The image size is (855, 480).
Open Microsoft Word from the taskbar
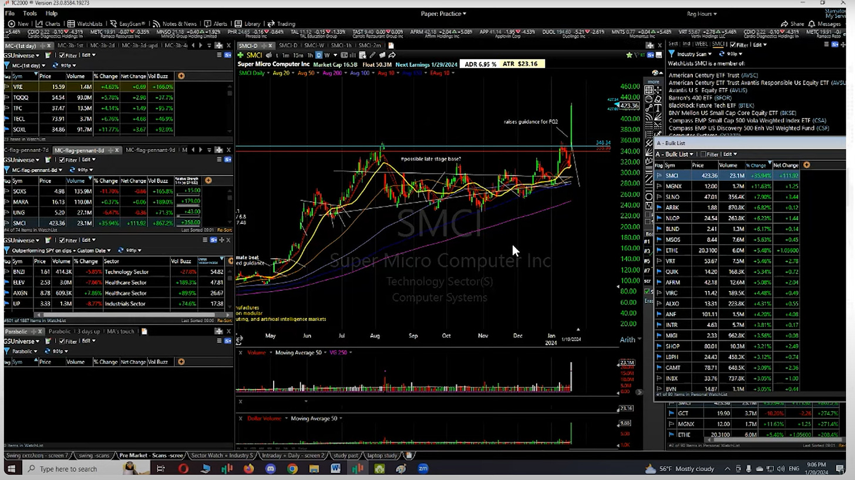[x=335, y=468]
